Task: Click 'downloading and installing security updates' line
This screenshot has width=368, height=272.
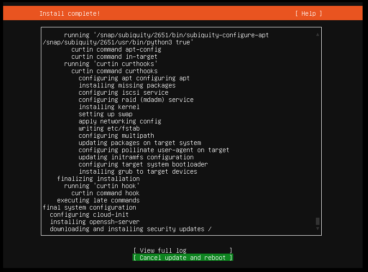Action: pos(127,229)
